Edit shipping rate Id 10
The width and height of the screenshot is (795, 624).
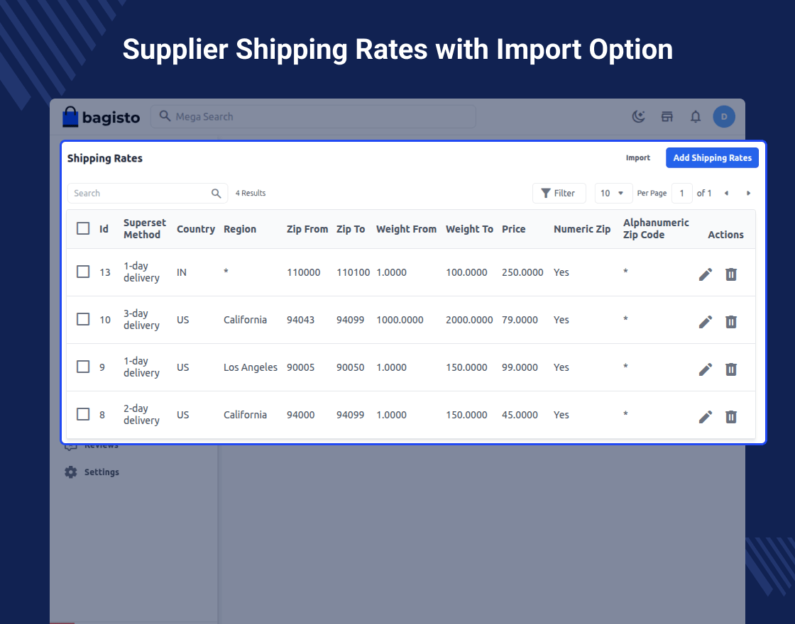pos(706,322)
